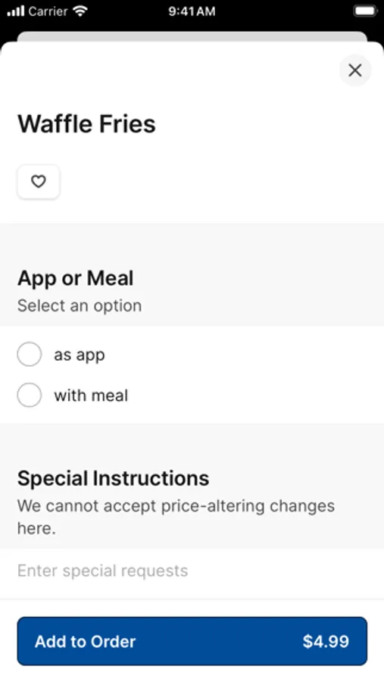The image size is (384, 682).
Task: Close the Waffle Fries sheet with X
Action: (x=355, y=70)
